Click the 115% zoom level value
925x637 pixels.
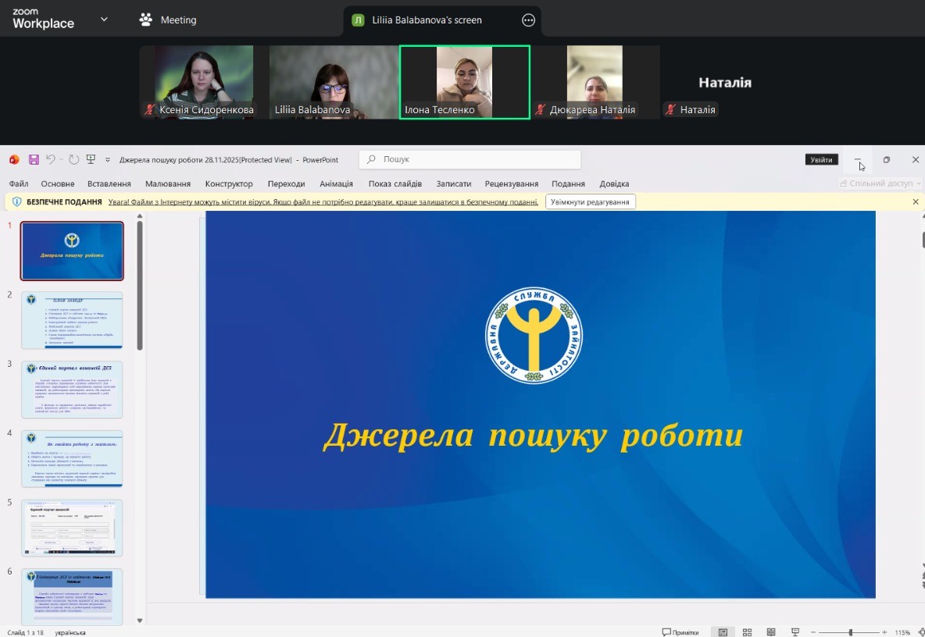point(902,632)
